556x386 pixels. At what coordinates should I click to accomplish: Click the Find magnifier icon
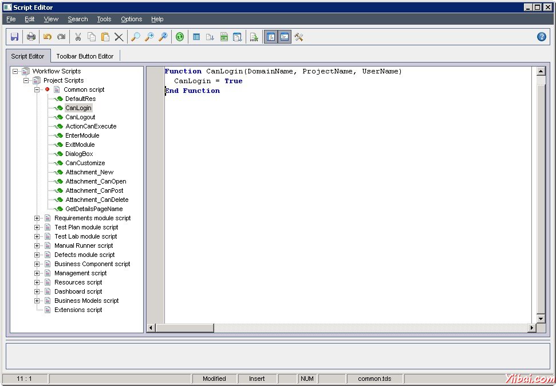click(136, 37)
